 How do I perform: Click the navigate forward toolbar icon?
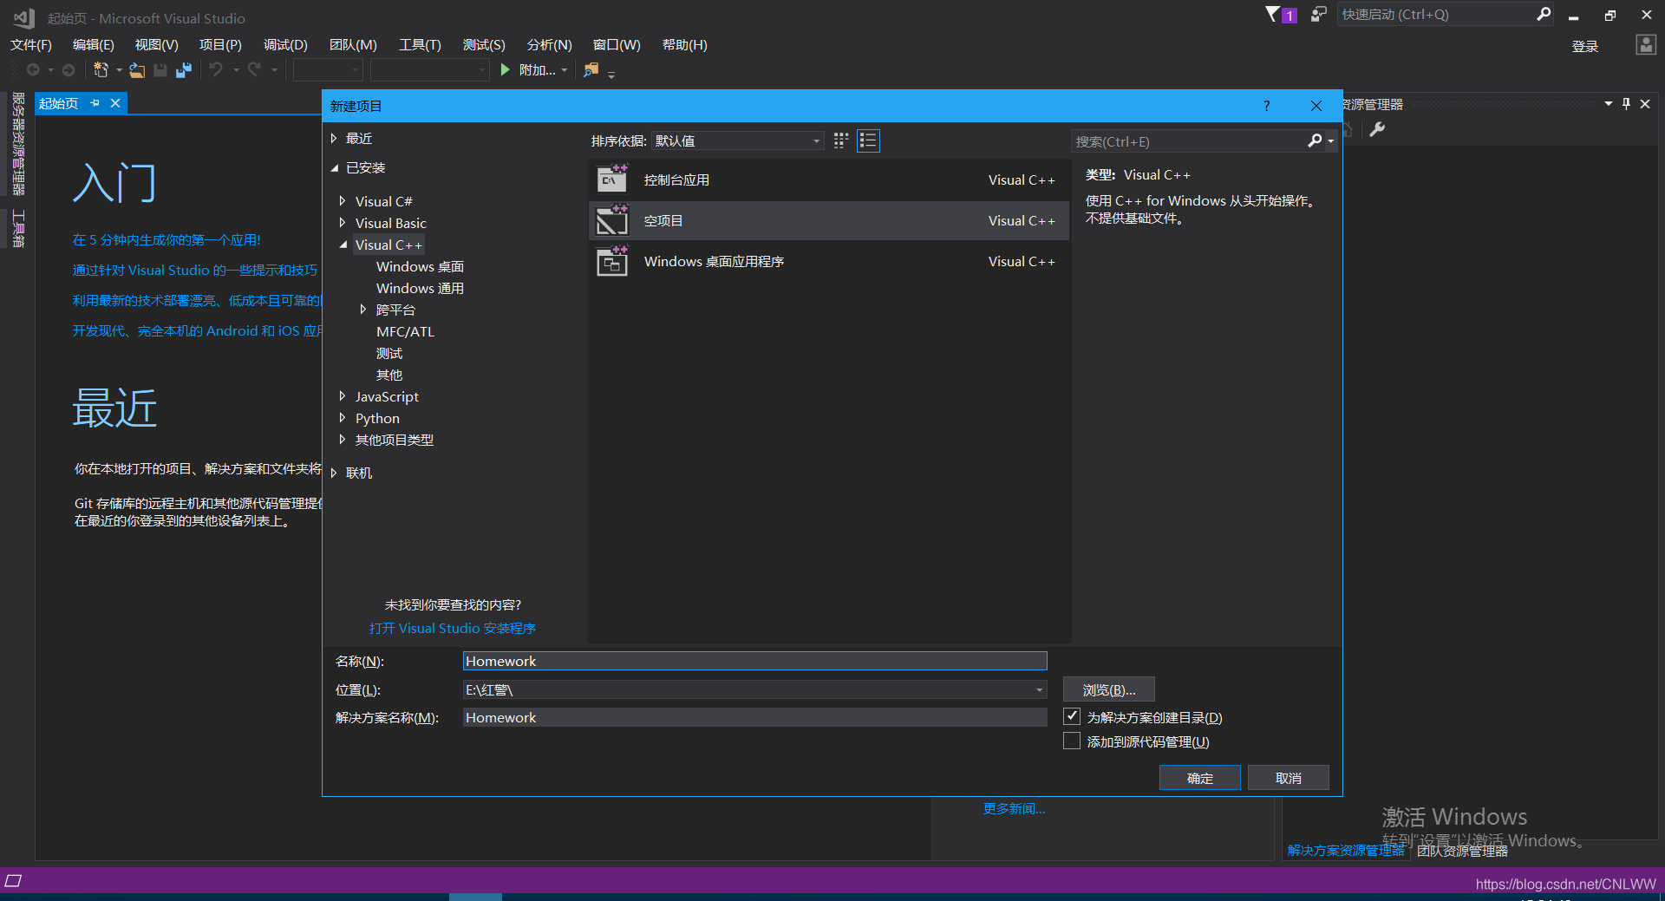coord(69,70)
